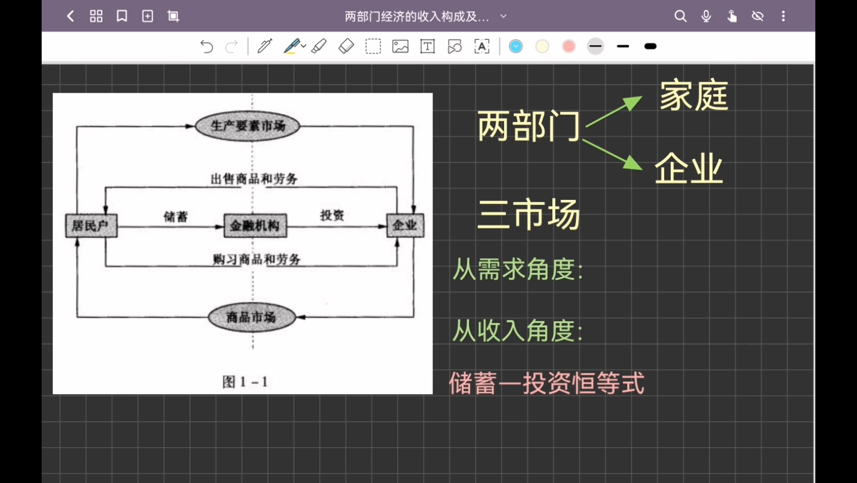This screenshot has width=857, height=483.
Task: Select the thick stroke width
Action: (650, 46)
